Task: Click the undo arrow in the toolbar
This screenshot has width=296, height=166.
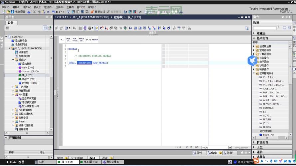Action: (x=54, y=12)
